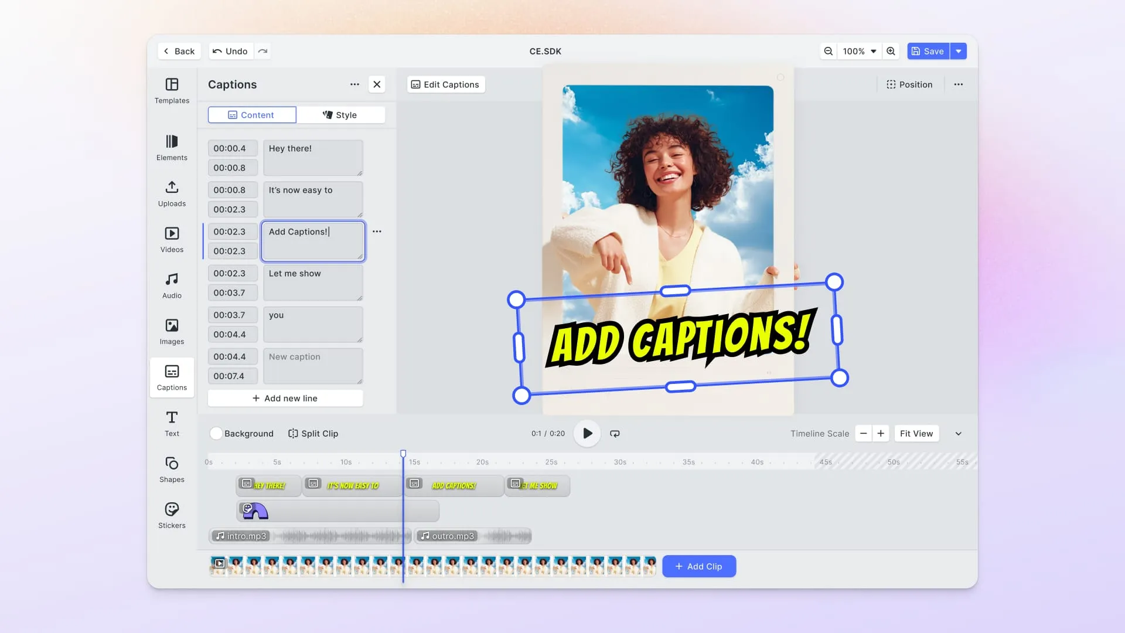Screen dimensions: 1125x633
Task: Open the Templates panel
Action: tap(172, 91)
